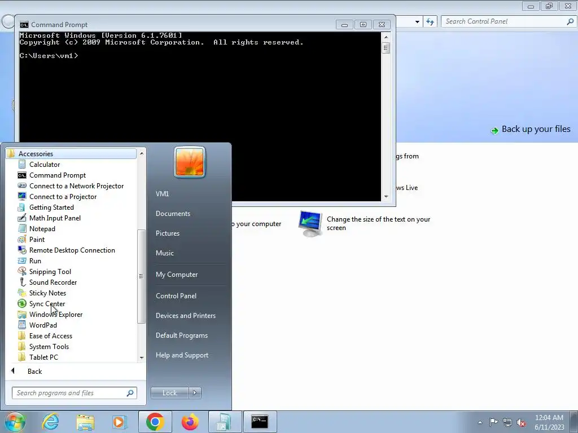
Task: Launch Paint from the Start menu
Action: tap(37, 239)
